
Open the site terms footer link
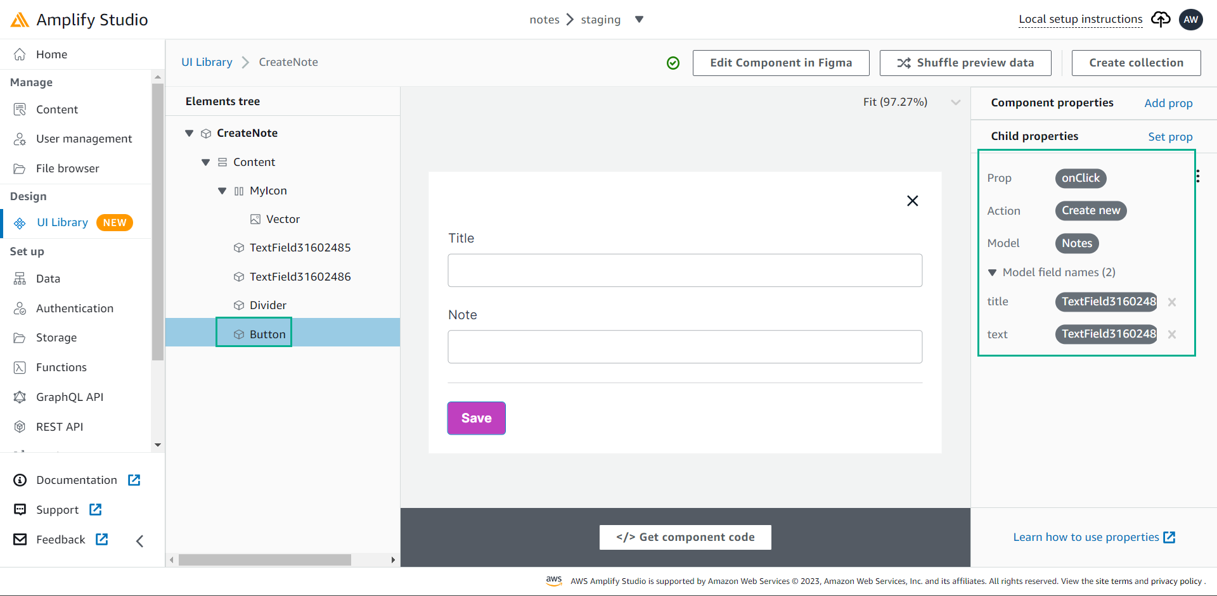pyautogui.click(x=1114, y=581)
